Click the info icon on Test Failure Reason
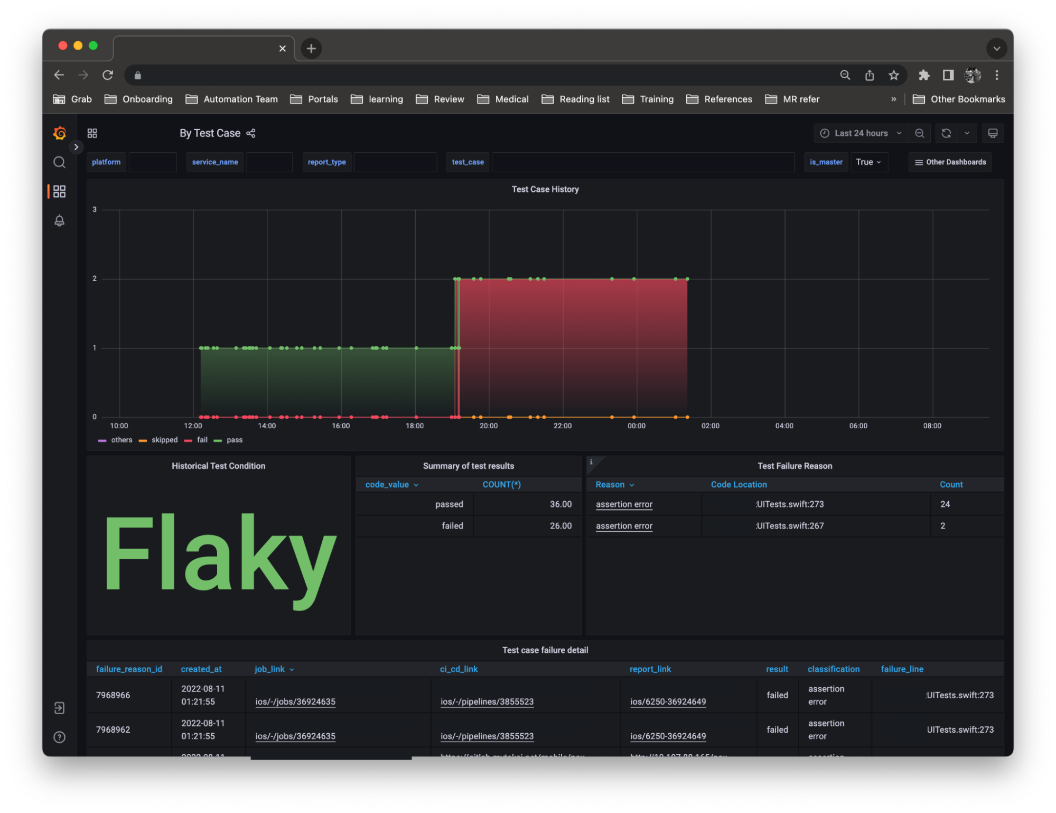Viewport: 1056px width, 813px height. point(591,462)
